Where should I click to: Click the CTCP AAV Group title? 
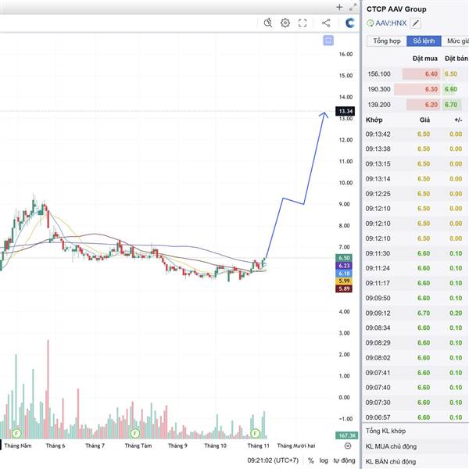pos(396,9)
